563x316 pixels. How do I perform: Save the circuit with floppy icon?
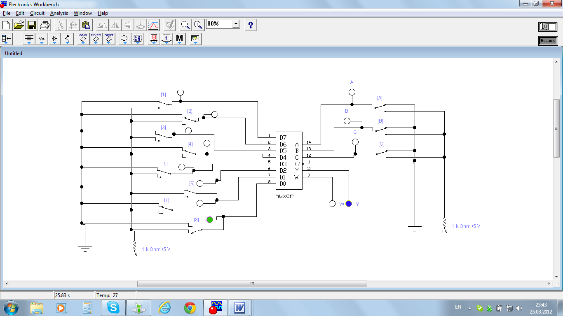[x=32, y=25]
